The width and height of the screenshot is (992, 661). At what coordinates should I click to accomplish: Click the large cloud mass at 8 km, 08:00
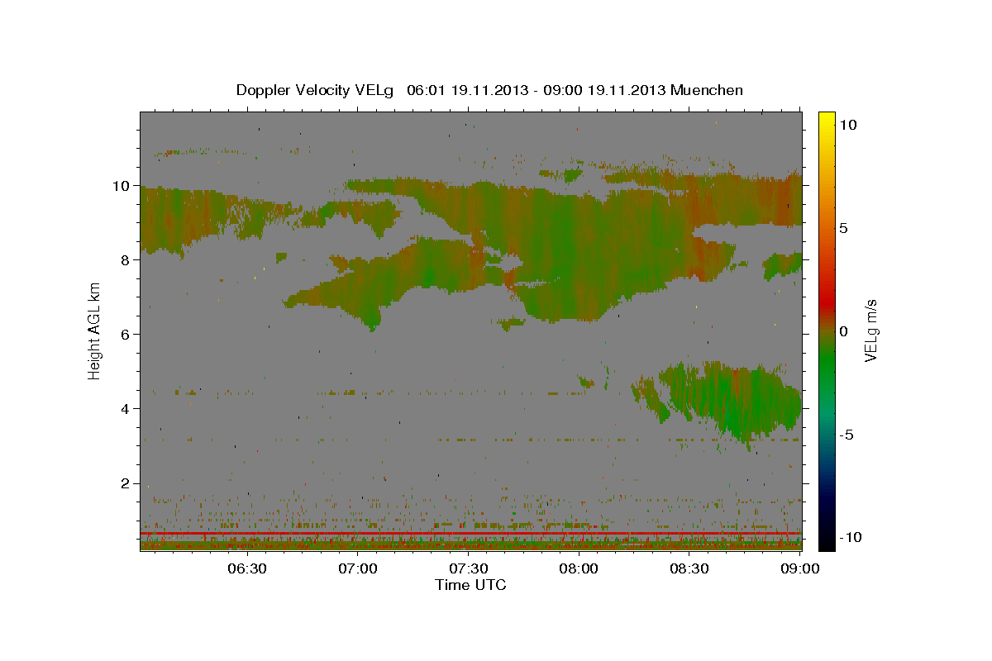[x=579, y=256]
